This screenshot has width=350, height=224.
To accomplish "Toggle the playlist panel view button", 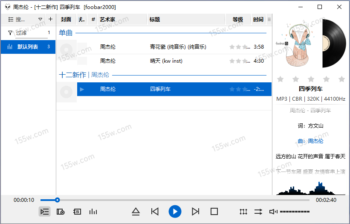I will point(44,212).
